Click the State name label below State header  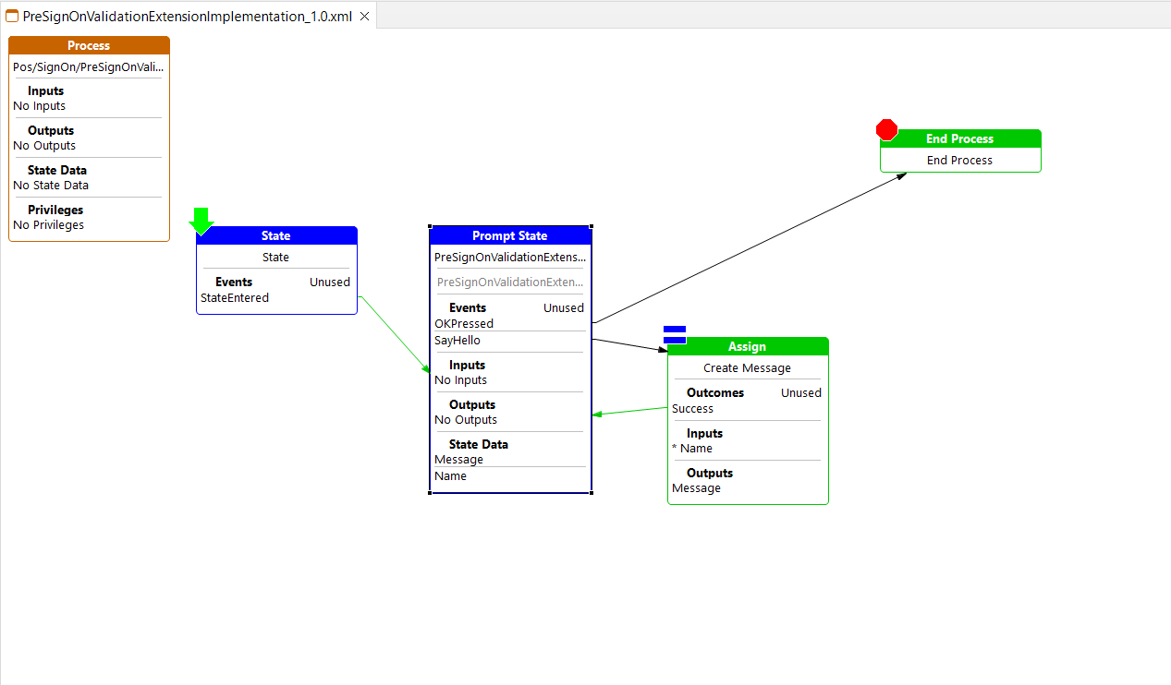click(275, 258)
